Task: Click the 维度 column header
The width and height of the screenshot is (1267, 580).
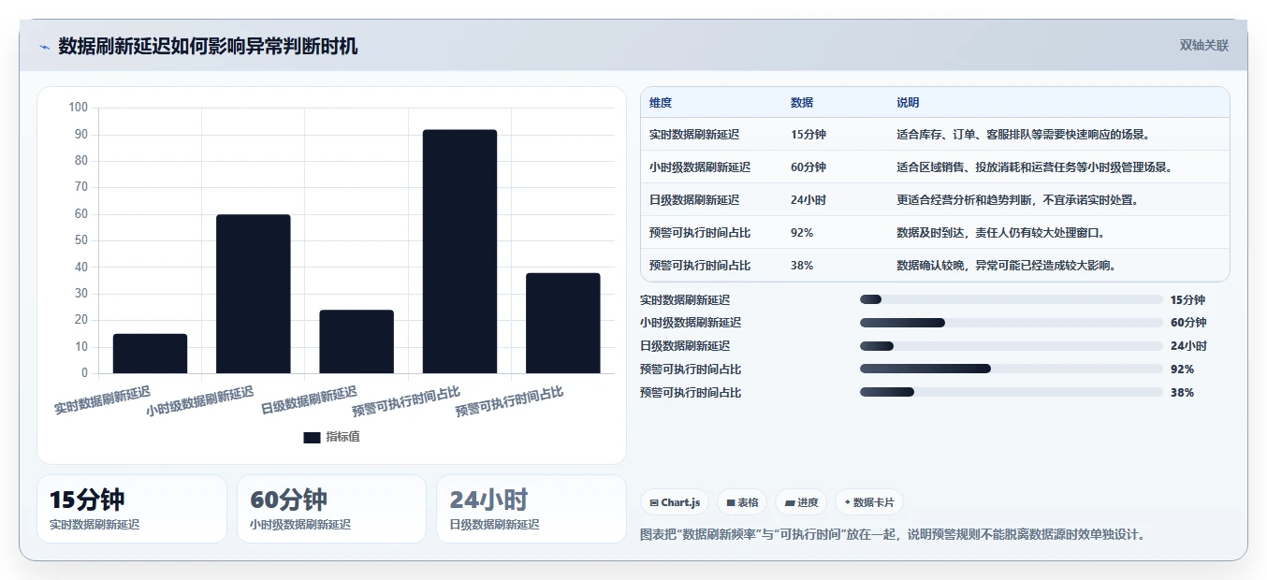Action: point(661,103)
